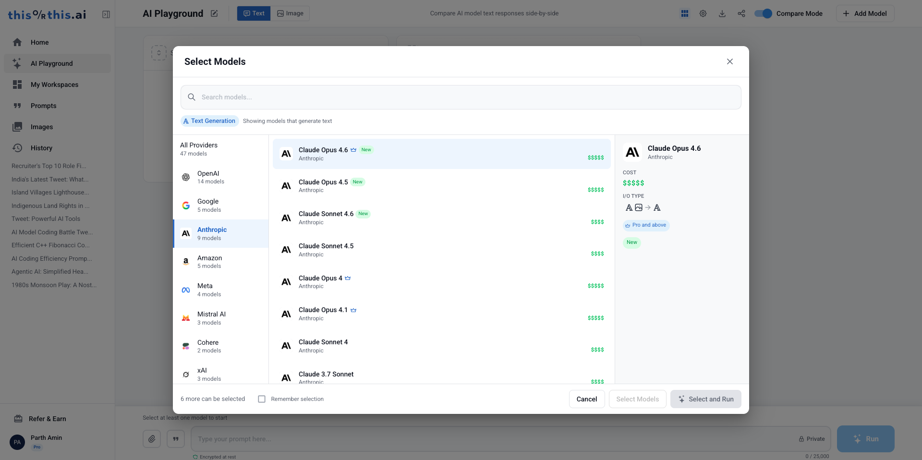Open history item 1980s Monsoon Play
Viewport: 922px width, 460px height.
[x=54, y=285]
